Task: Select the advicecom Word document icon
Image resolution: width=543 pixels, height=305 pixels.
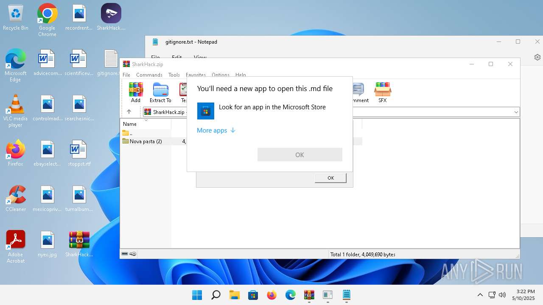Action: (47, 63)
